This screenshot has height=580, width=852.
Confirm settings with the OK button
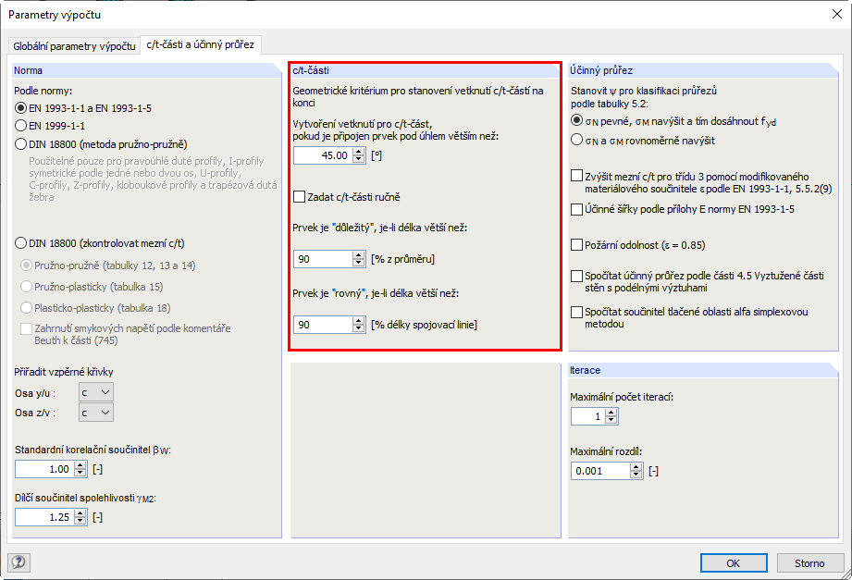pyautogui.click(x=733, y=562)
